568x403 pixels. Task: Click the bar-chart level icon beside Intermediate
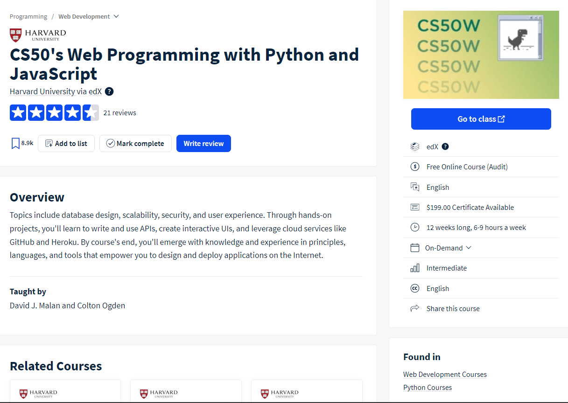coord(414,268)
